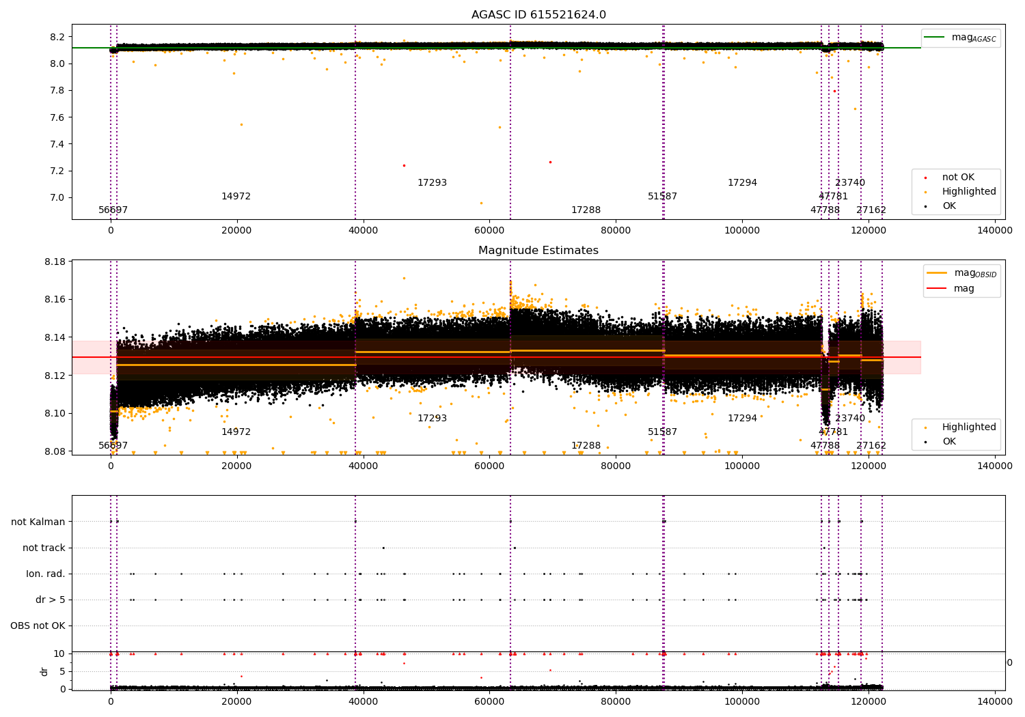The height and width of the screenshot is (717, 1025).
Task: Click obsid label 51587 in top plot
Action: (x=662, y=197)
